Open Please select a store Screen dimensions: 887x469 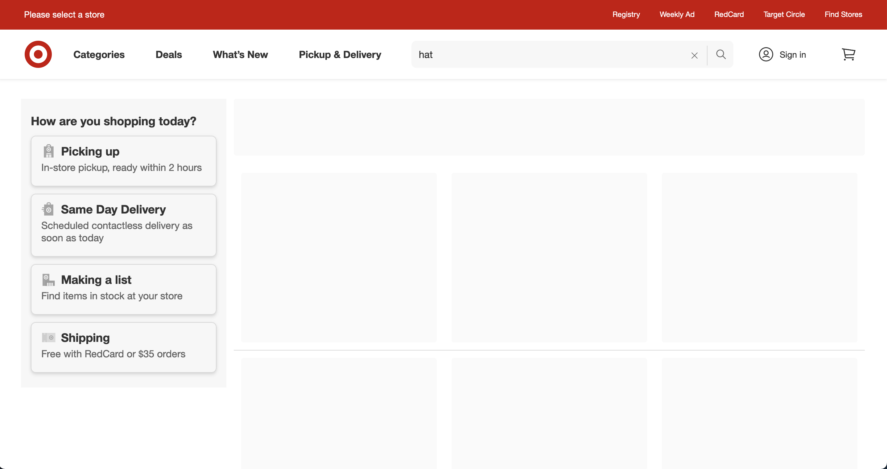(x=64, y=15)
